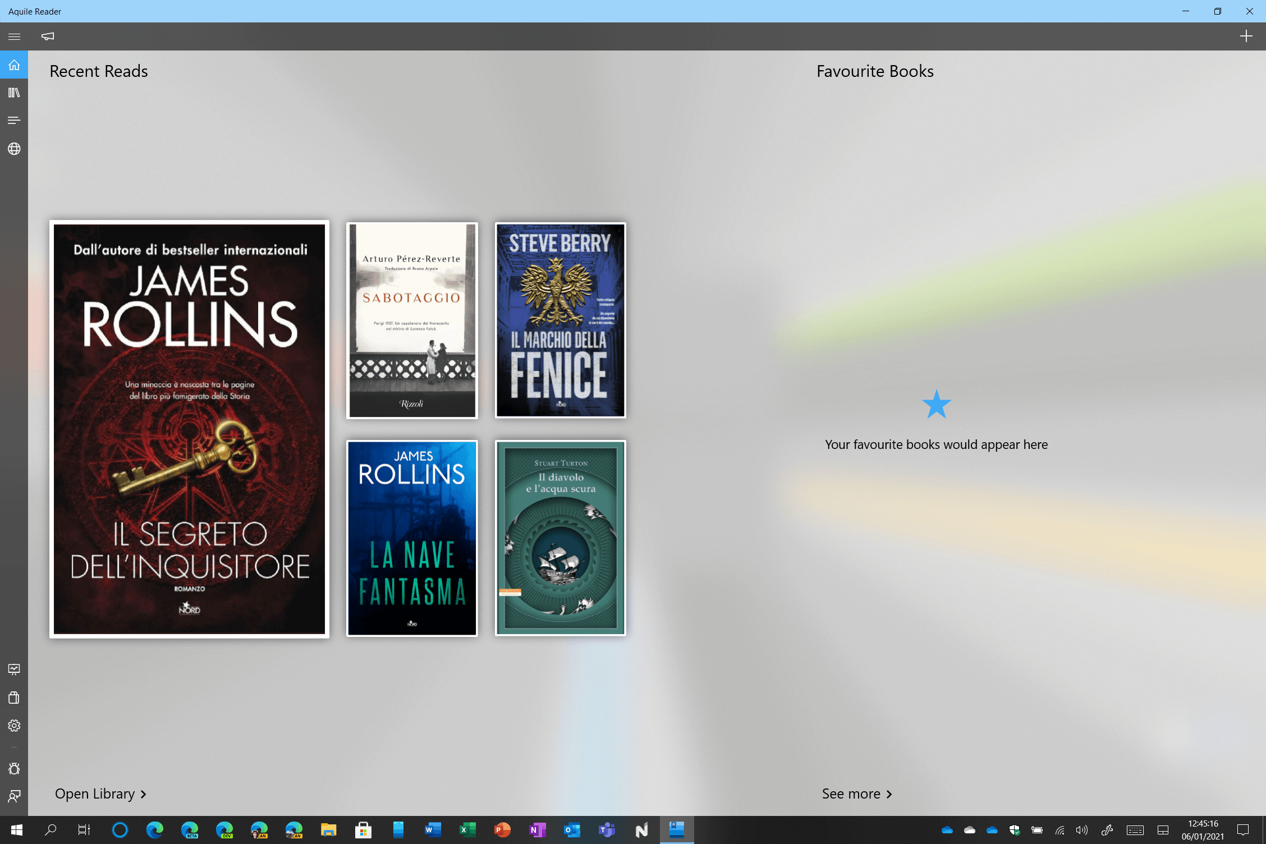The height and width of the screenshot is (844, 1266).
Task: Click the bug report icon in sidebar
Action: [x=14, y=768]
